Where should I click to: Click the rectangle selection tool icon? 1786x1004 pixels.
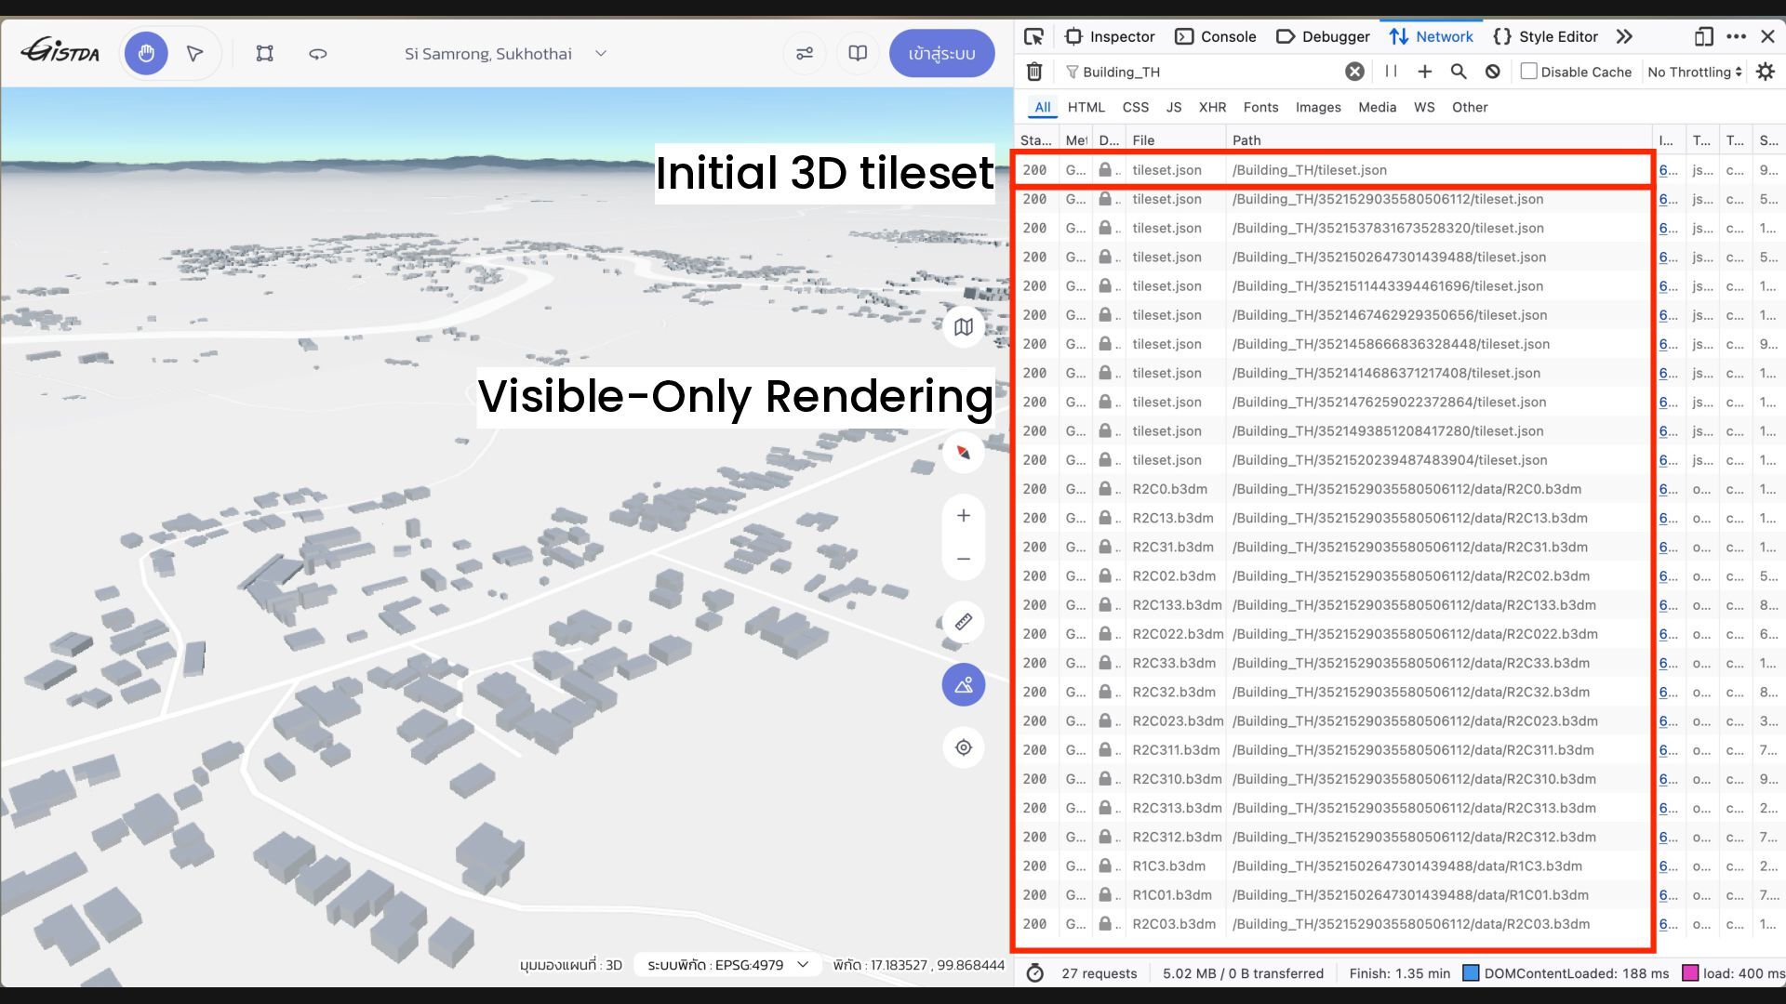pyautogui.click(x=265, y=54)
